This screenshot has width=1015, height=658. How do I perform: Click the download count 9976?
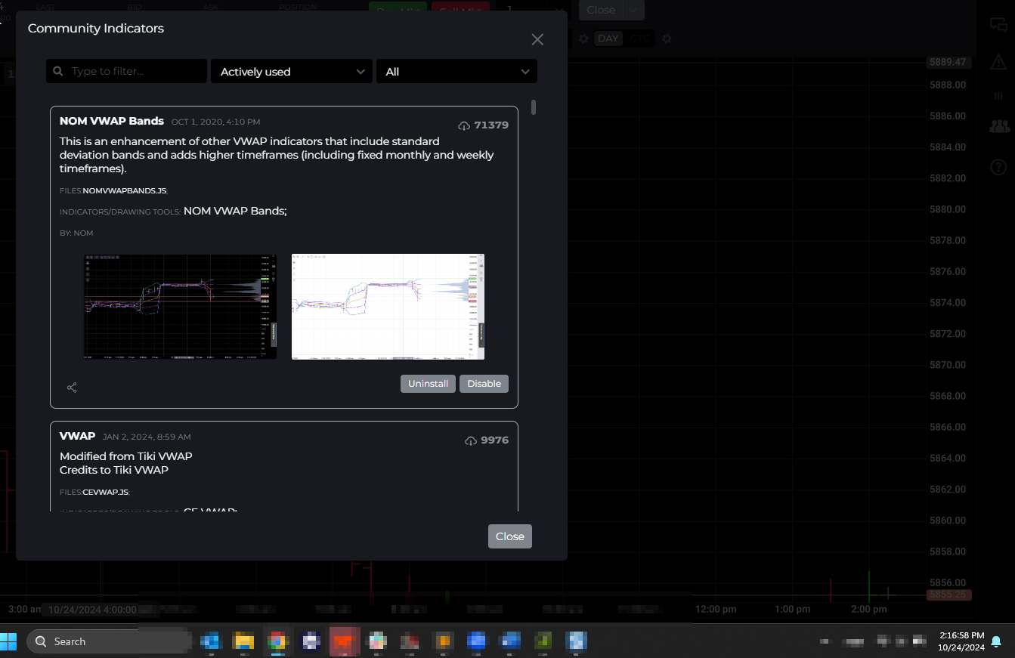pos(495,440)
